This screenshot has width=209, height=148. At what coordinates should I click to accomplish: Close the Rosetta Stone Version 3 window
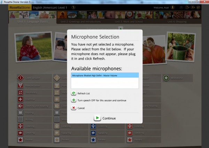coord(204,2)
